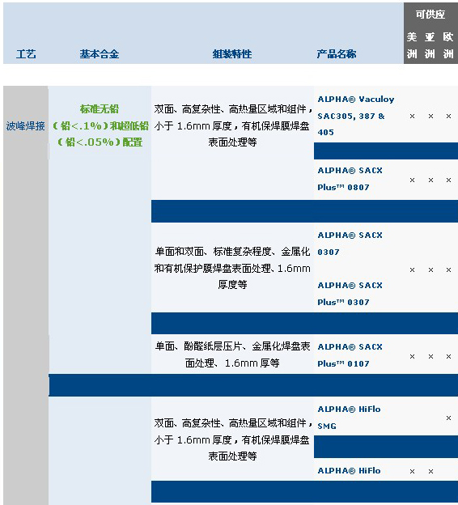Click the 组装特性 column header
The image size is (458, 505).
point(232,53)
